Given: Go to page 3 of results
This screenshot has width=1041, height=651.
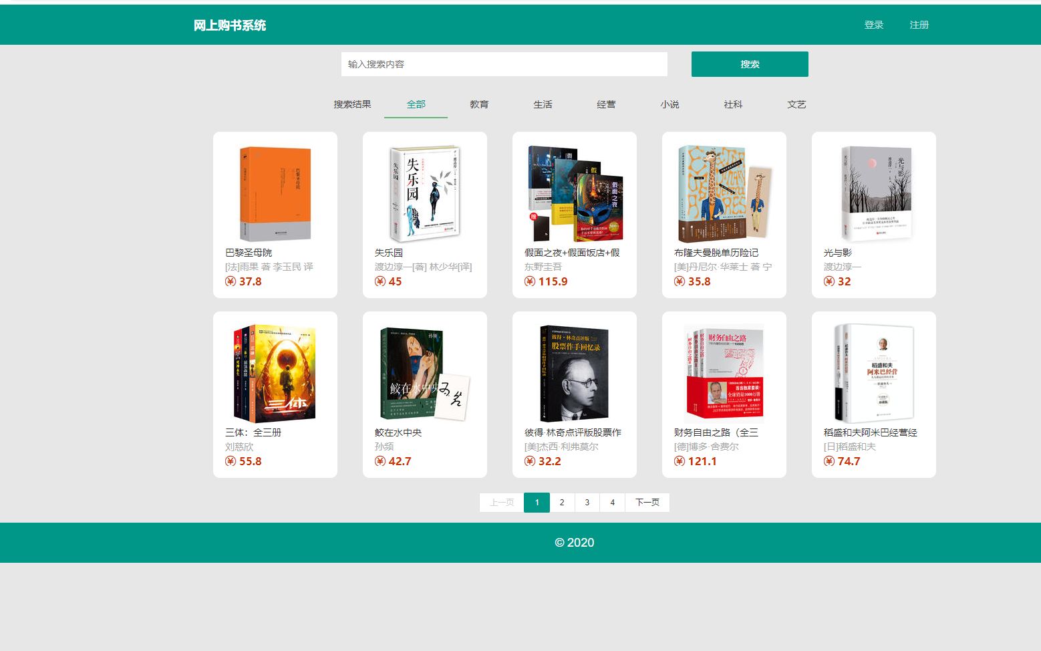Looking at the screenshot, I should (x=587, y=502).
